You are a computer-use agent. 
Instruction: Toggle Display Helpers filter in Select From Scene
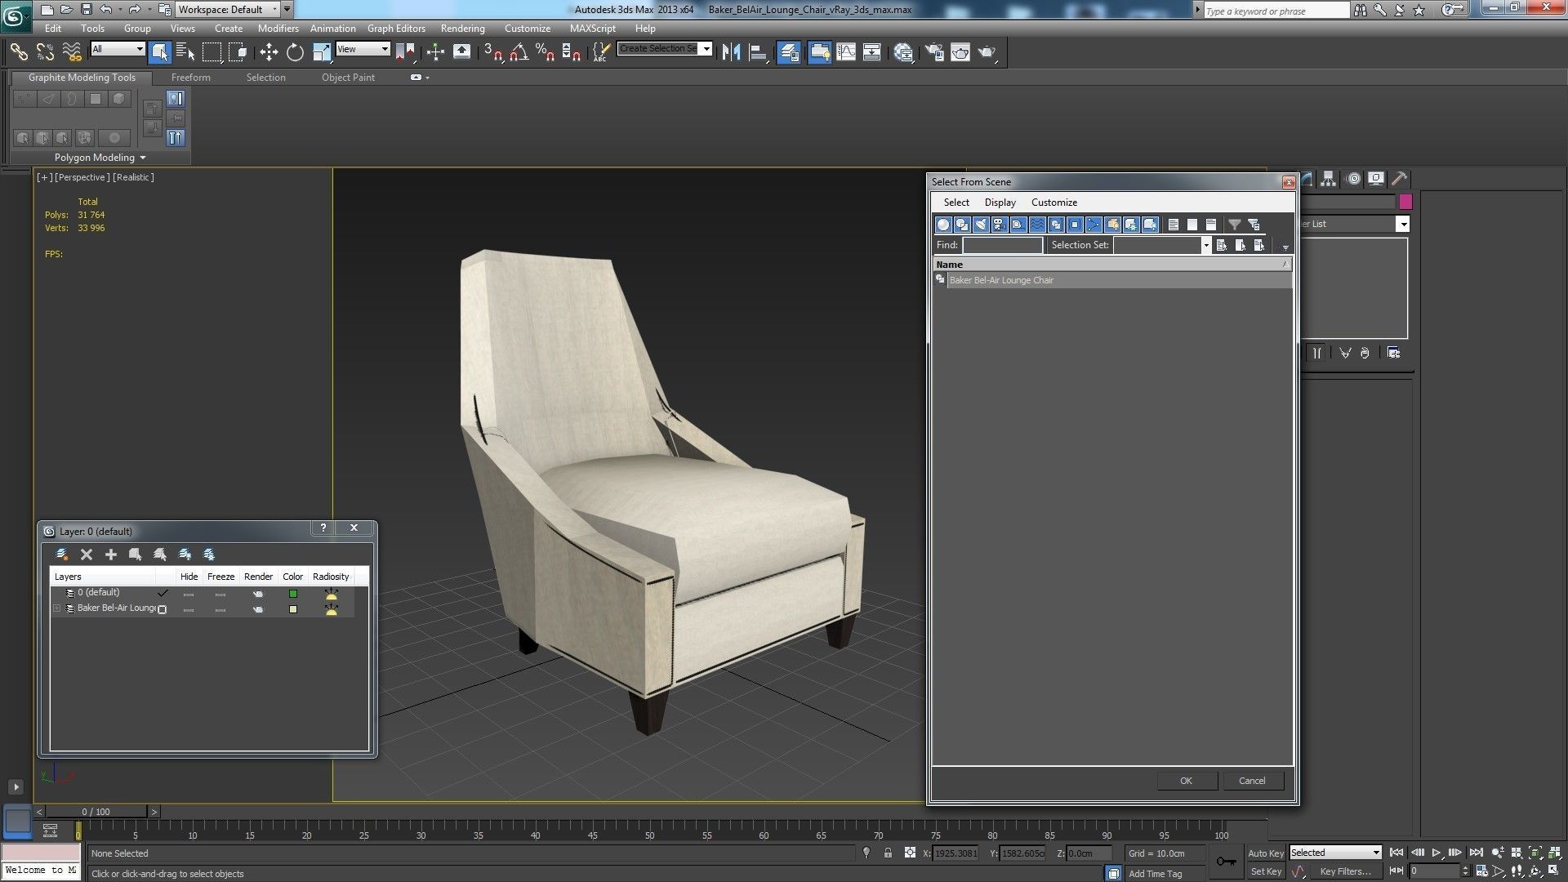[1018, 224]
